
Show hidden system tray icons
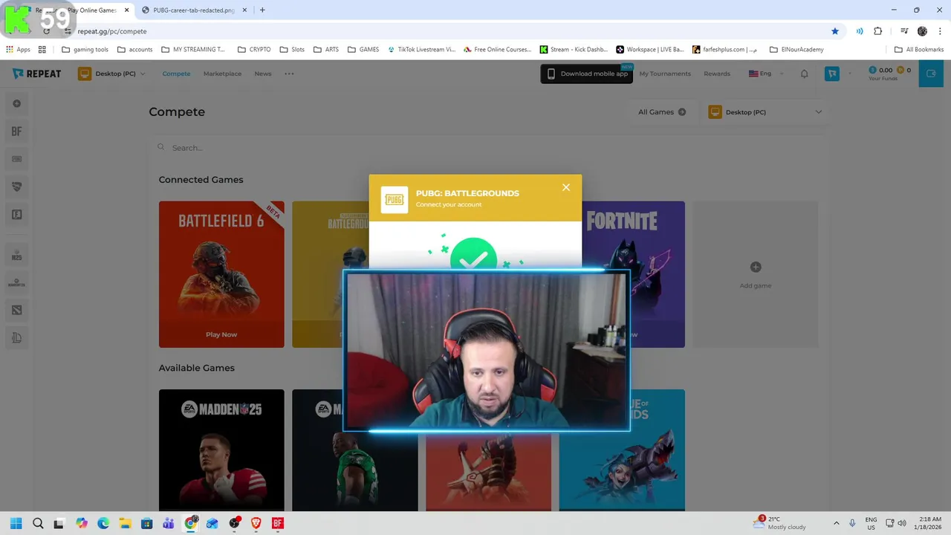836,523
